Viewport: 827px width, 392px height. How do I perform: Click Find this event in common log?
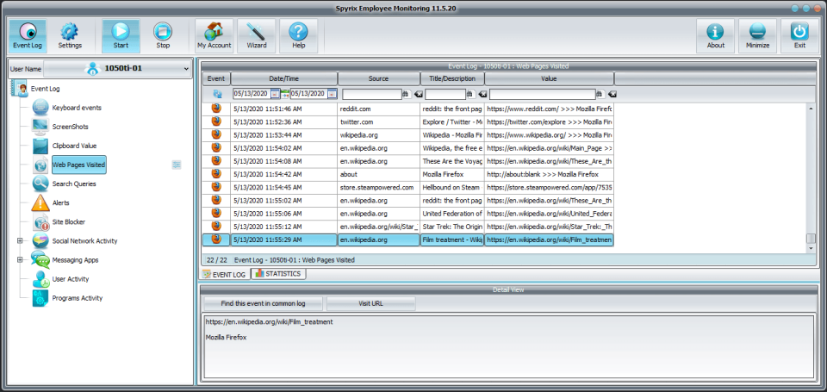[x=264, y=304]
